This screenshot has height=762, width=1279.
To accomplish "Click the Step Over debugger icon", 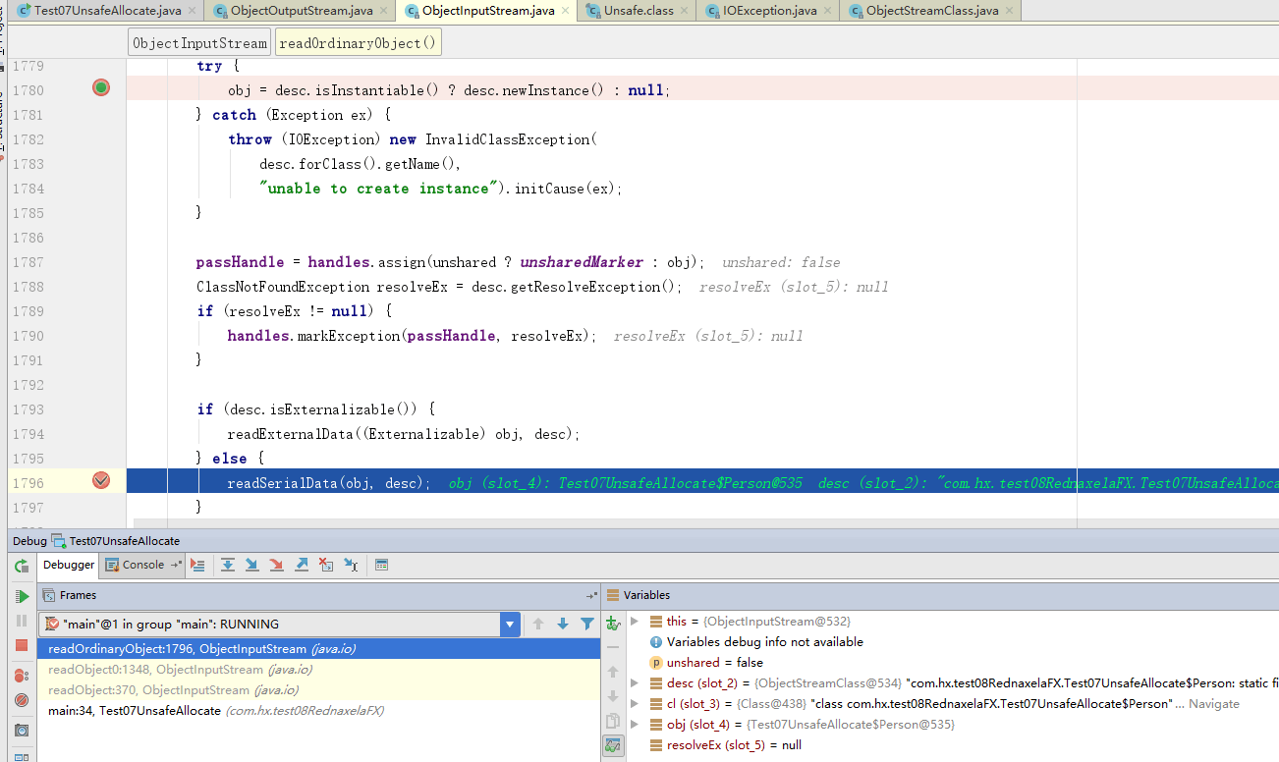I will (228, 565).
